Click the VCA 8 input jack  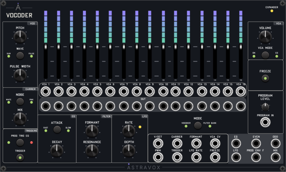coord(137,91)
